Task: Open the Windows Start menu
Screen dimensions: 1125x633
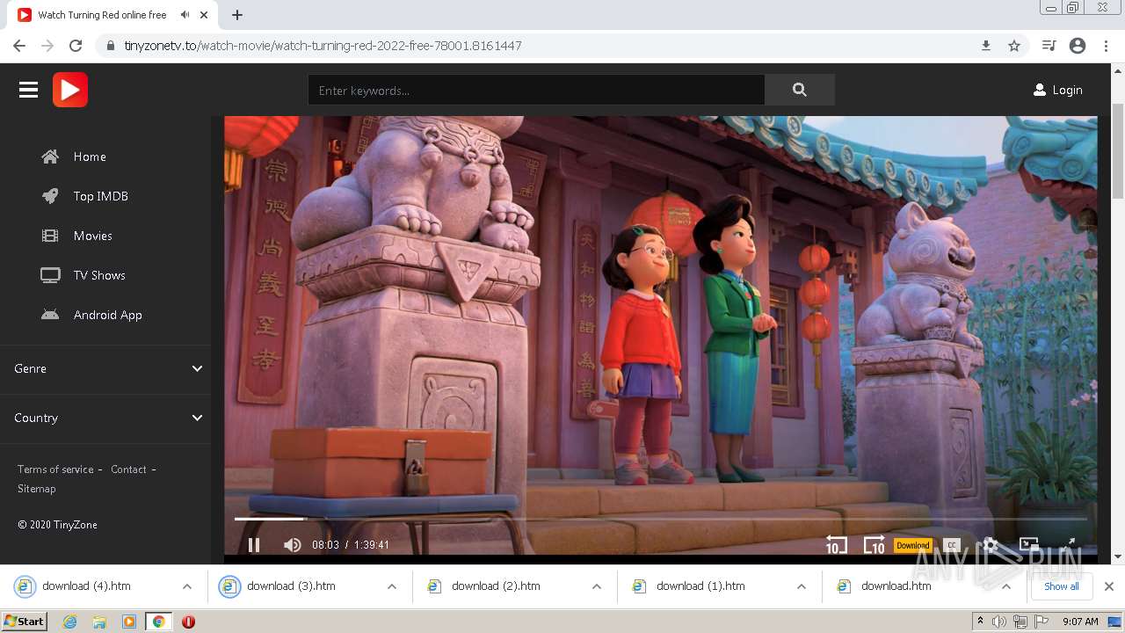Action: pyautogui.click(x=25, y=622)
